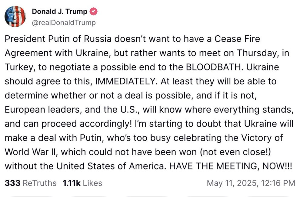This screenshot has height=197, width=303.
Task: Click the verified badge beside the name
Action: (94, 12)
